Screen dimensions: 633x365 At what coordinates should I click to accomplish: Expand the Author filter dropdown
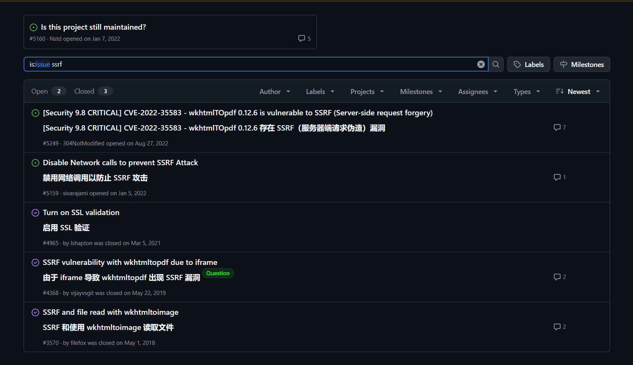click(275, 92)
